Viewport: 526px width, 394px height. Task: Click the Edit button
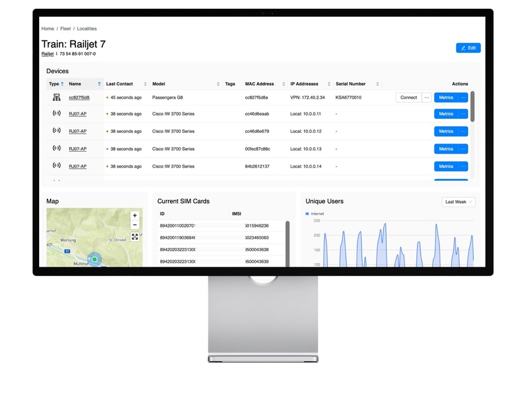(x=468, y=48)
